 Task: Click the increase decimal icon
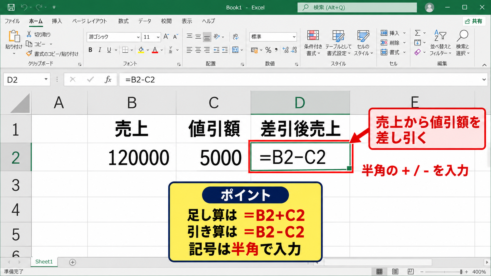(x=285, y=50)
